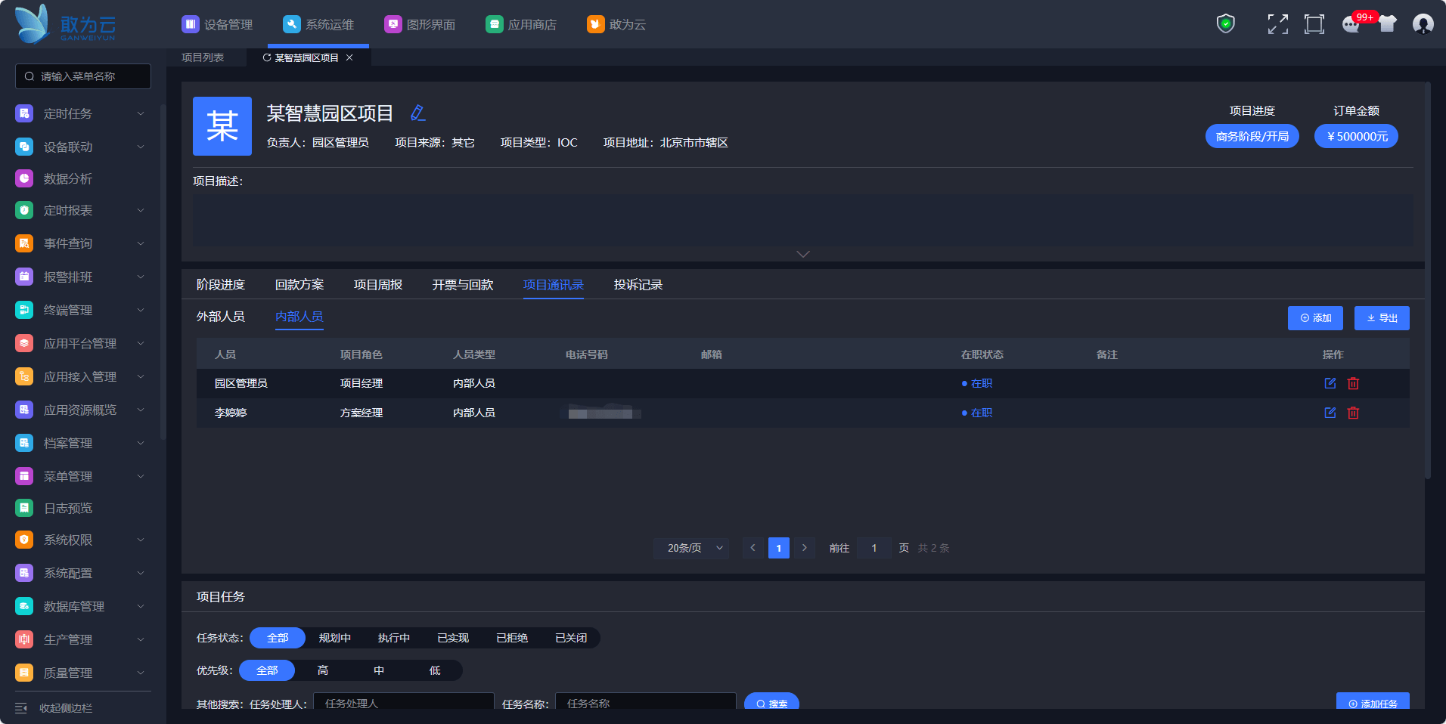
Task: Click the main content vertical scrollbar
Action: tap(1428, 280)
